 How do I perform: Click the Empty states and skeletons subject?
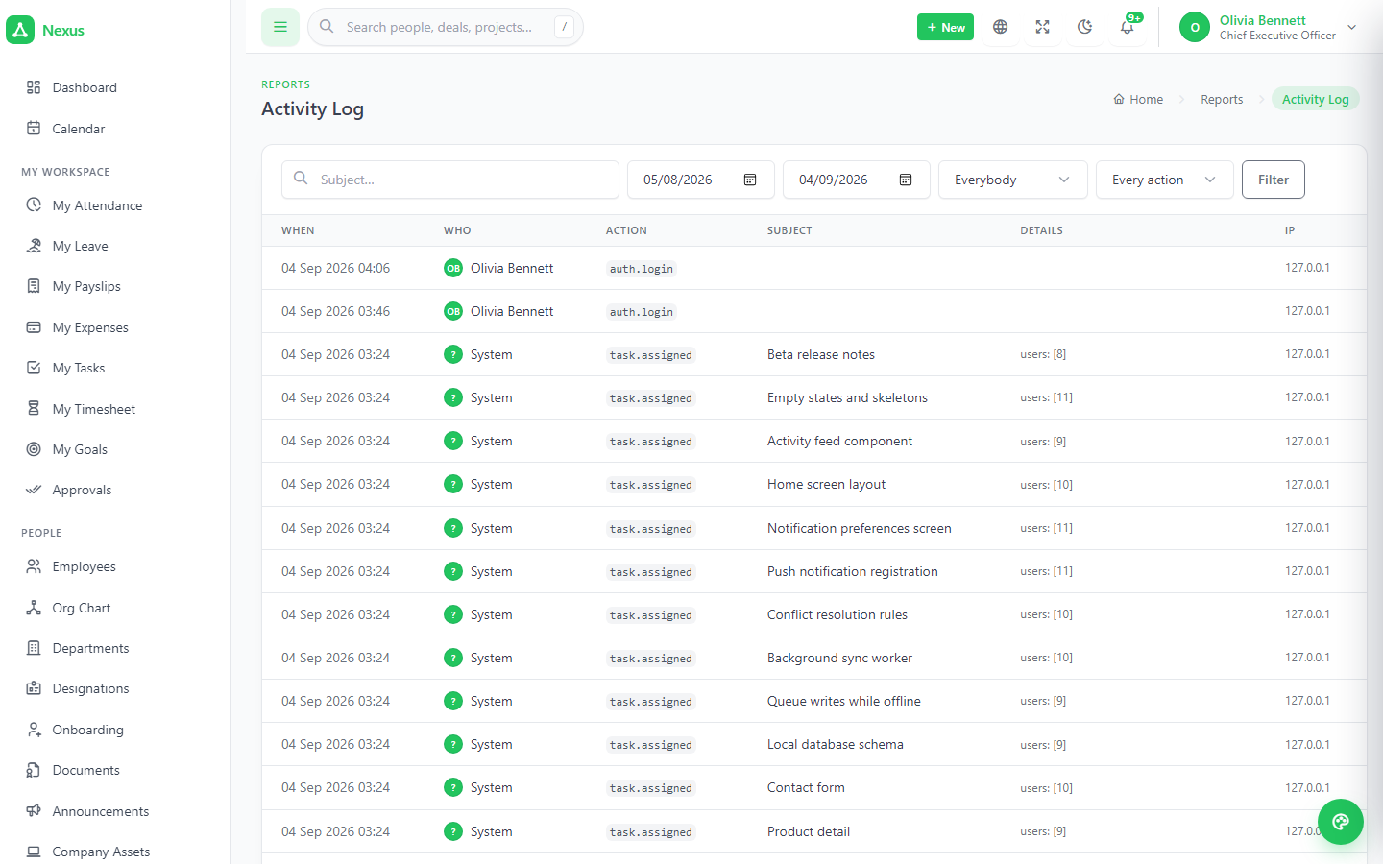(847, 397)
